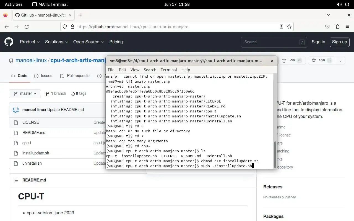The image size is (354, 221).
Task: Open the clock calendar Jun 17 11:58
Action: click(x=177, y=4)
